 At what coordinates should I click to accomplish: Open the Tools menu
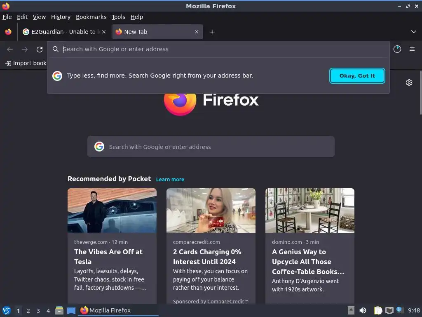pyautogui.click(x=118, y=17)
